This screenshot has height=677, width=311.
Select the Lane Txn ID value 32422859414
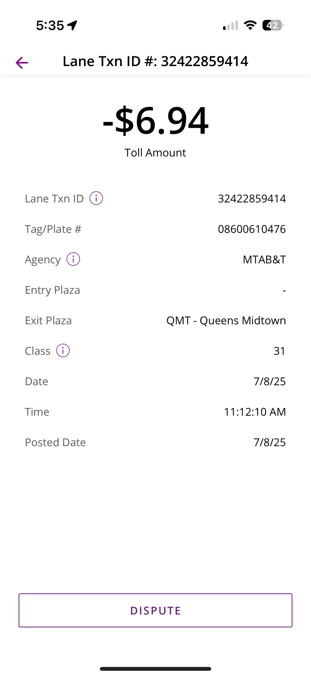pyautogui.click(x=252, y=199)
